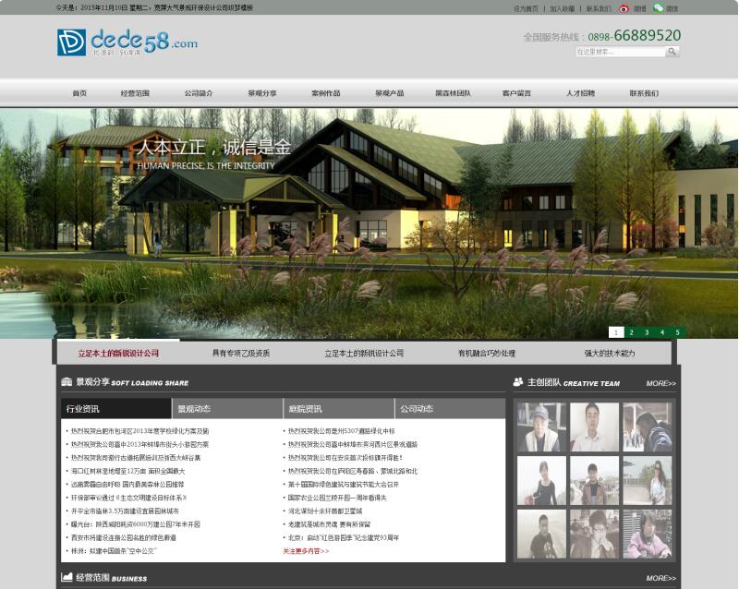Click the 主创团队 people icon

click(x=518, y=382)
